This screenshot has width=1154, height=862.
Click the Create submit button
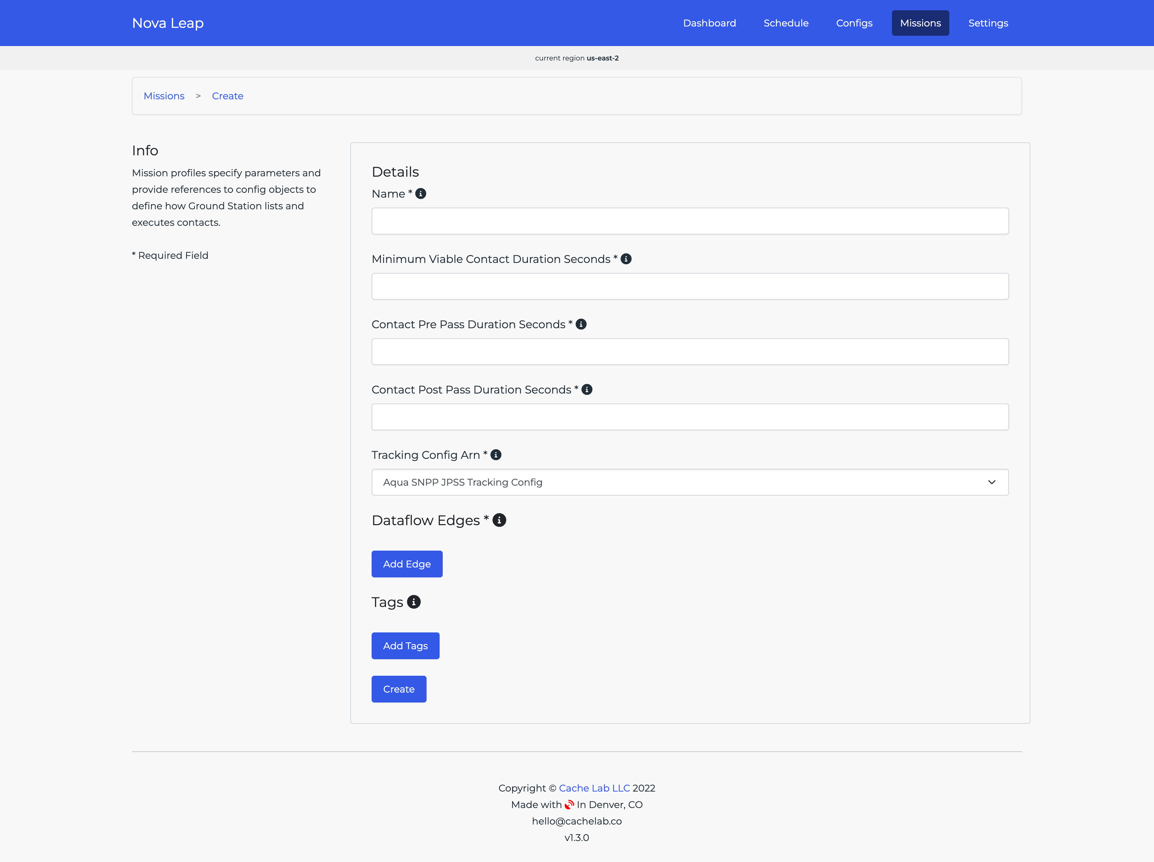[399, 689]
